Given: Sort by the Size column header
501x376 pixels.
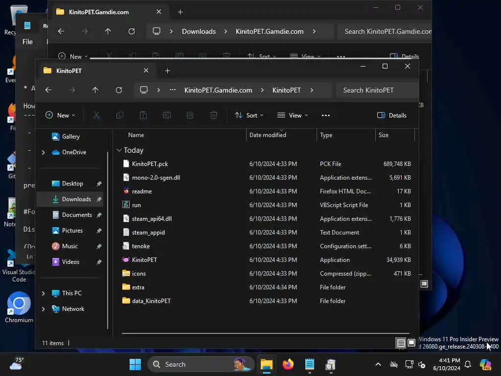Looking at the screenshot, I should (384, 135).
